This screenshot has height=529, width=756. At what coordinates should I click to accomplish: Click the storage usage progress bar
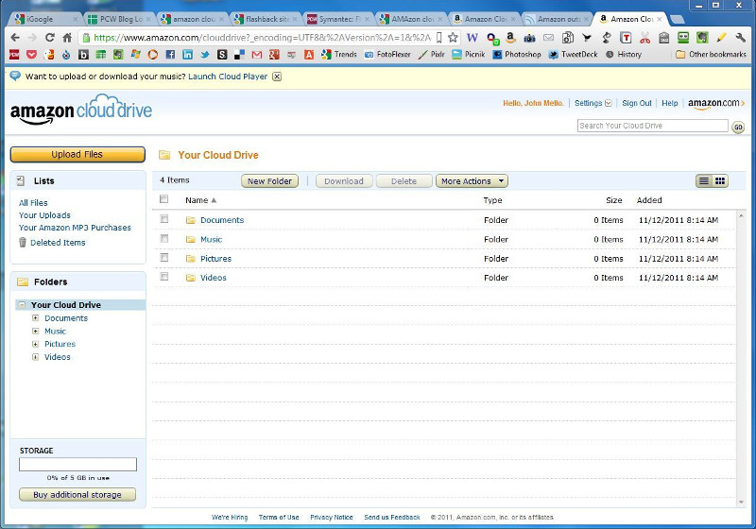pos(77,465)
